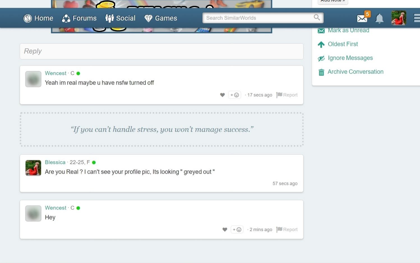Click the search magnifier icon
This screenshot has width=420, height=263.
[x=317, y=17]
